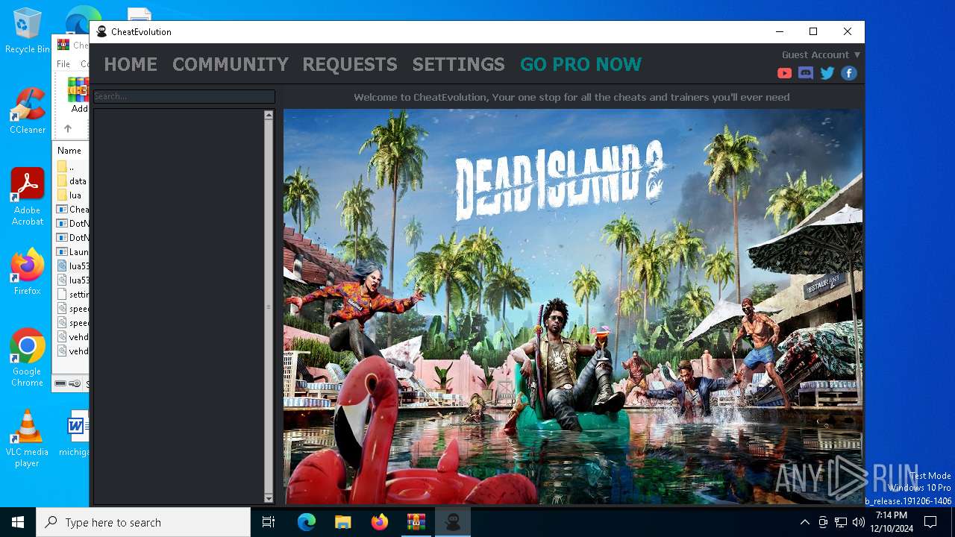Switch to the COMMUNITY tab

231,64
